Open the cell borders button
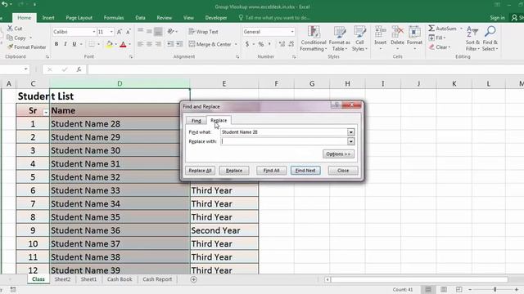The image size is (524, 294). (91, 44)
